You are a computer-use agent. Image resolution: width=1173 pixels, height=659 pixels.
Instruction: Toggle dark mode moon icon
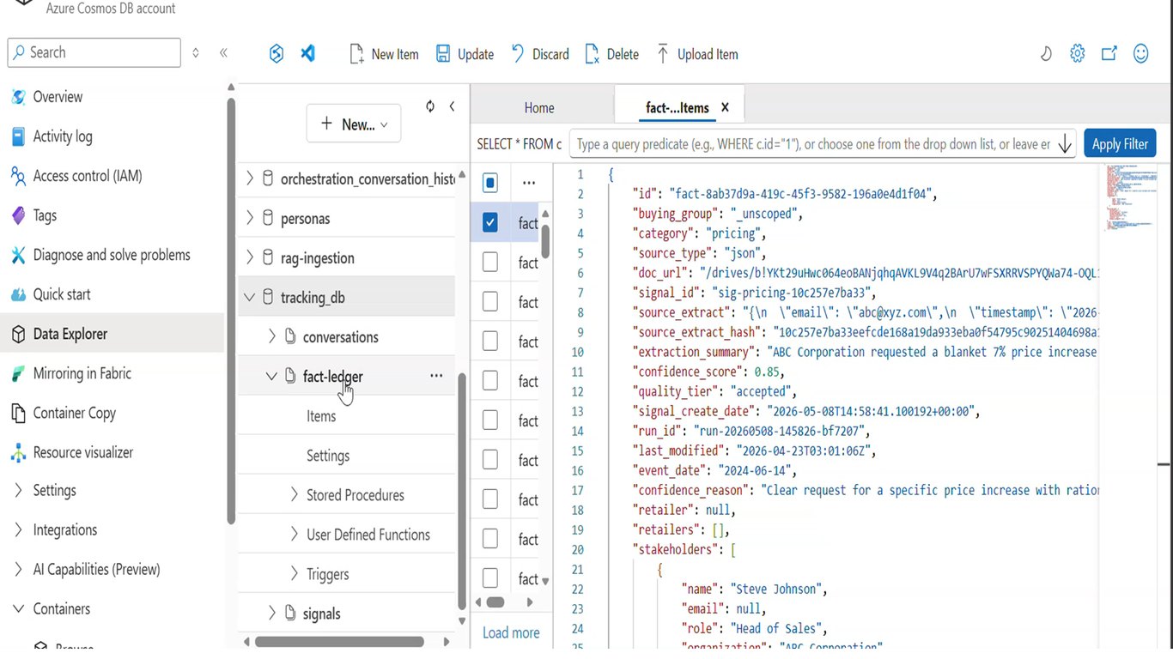pos(1046,53)
